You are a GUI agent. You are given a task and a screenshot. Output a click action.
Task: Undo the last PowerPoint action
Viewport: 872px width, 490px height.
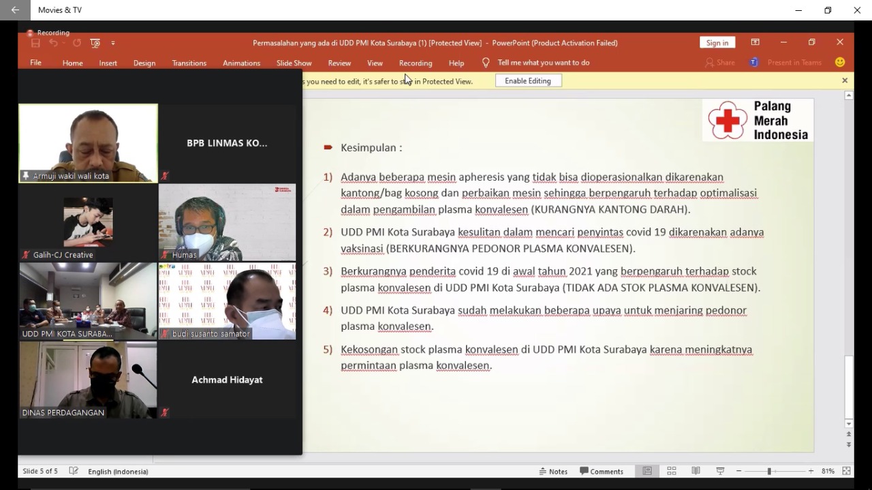pyautogui.click(x=53, y=43)
